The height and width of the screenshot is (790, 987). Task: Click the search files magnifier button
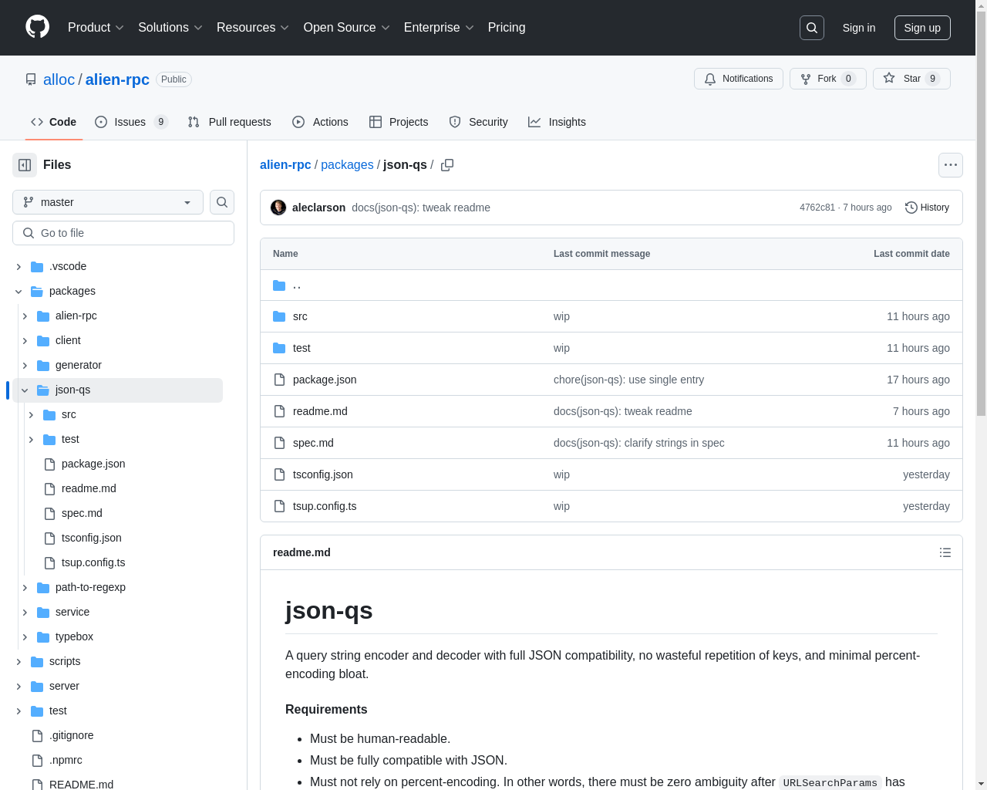(x=222, y=202)
